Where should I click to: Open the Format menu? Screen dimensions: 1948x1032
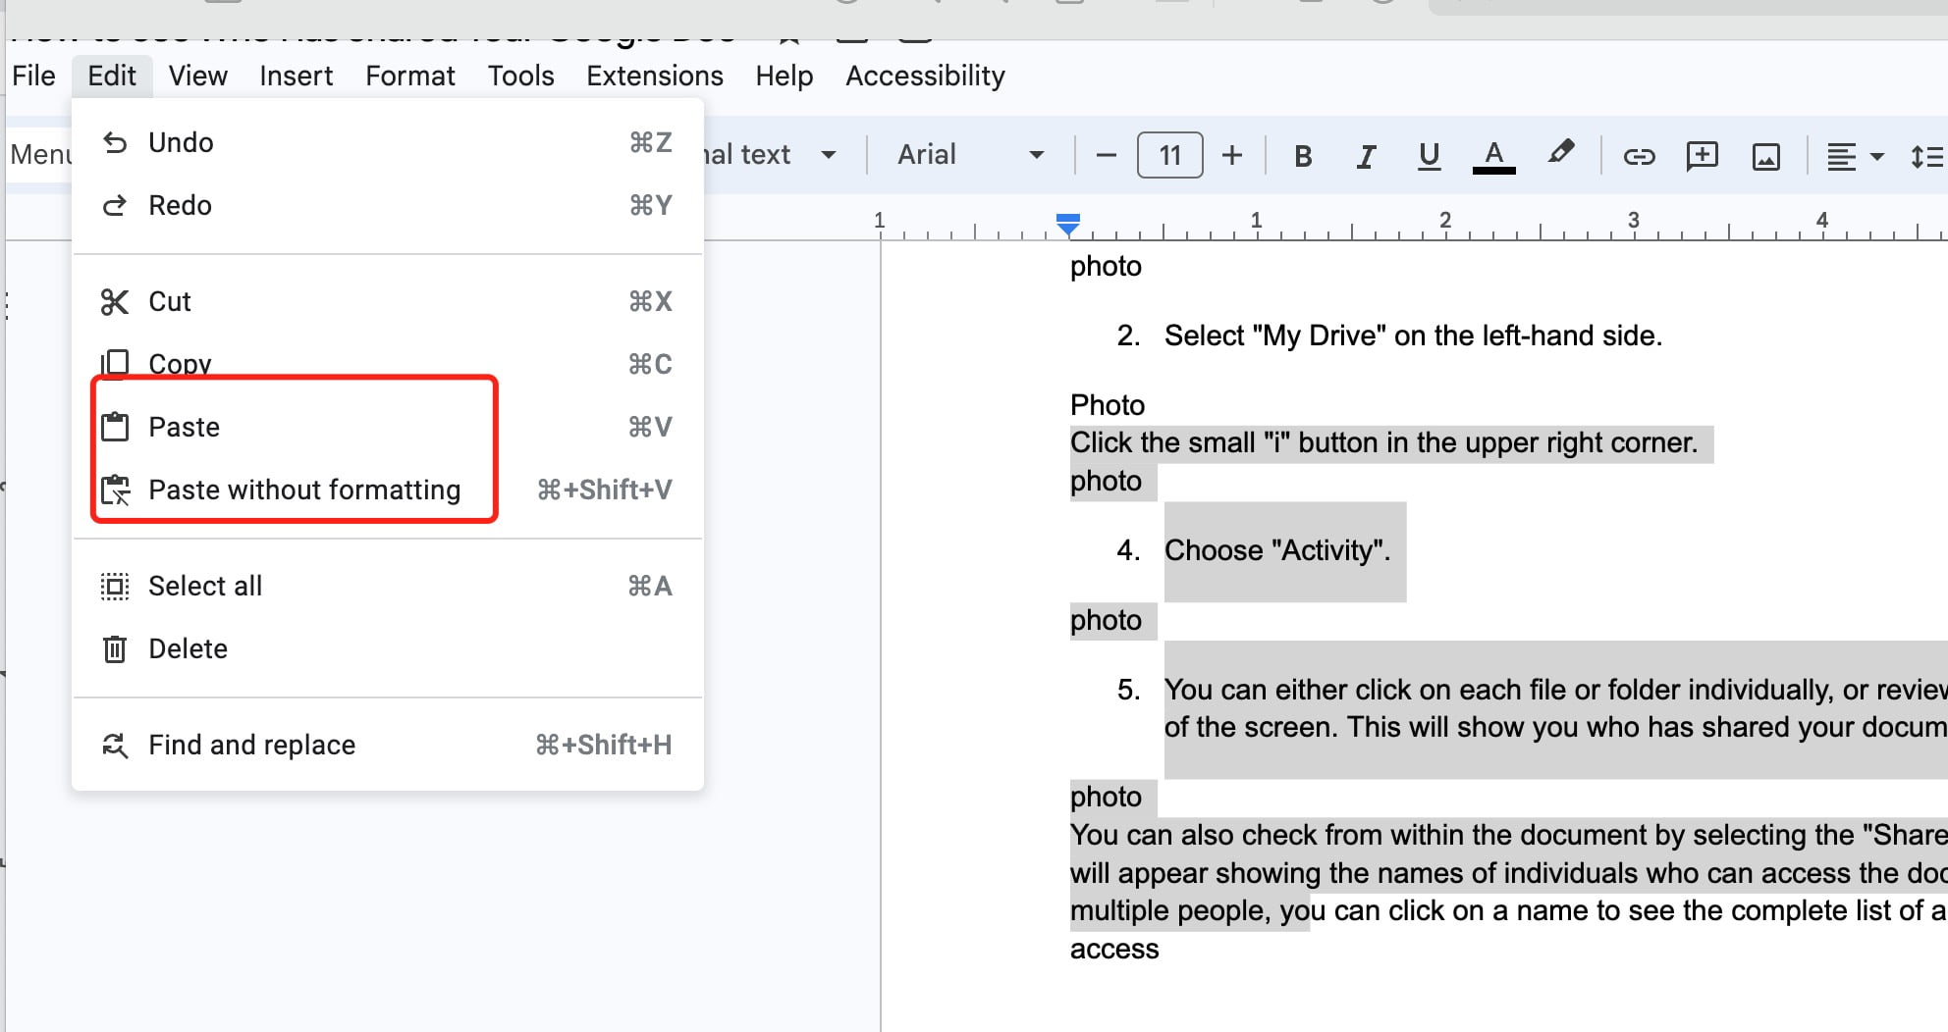(x=410, y=77)
